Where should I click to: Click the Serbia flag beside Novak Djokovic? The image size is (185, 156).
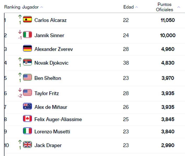coord(27,63)
